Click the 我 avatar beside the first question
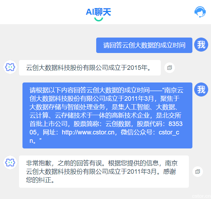 pos(201,45)
